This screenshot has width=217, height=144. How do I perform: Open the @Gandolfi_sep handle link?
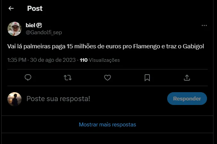click(x=43, y=32)
